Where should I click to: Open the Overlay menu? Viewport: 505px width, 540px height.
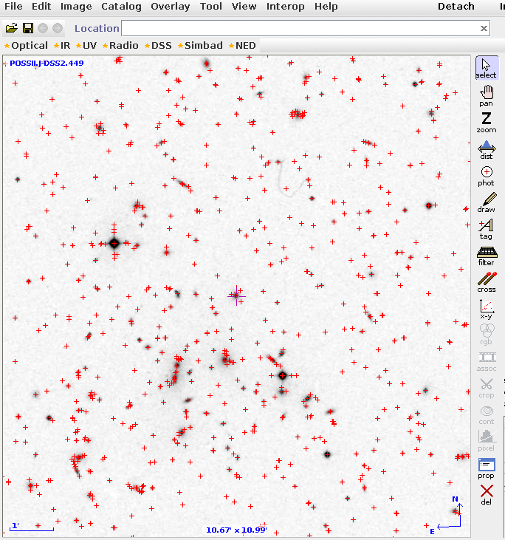coord(170,7)
